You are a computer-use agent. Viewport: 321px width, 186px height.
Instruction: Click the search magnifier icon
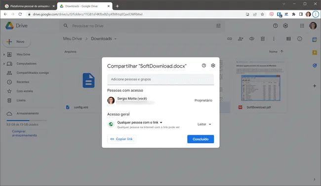coord(66,26)
